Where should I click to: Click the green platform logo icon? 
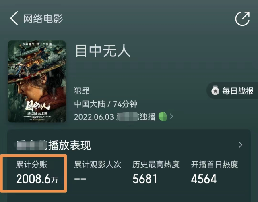tap(163, 117)
